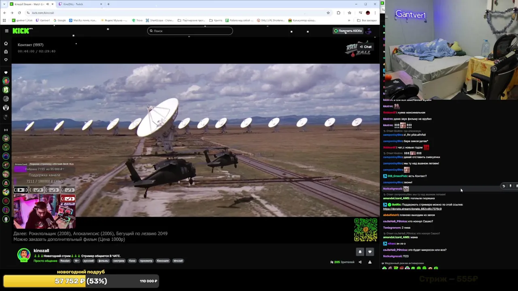The width and height of the screenshot is (518, 291).
Task: Open the Chrome profile avatar
Action: click(x=367, y=13)
